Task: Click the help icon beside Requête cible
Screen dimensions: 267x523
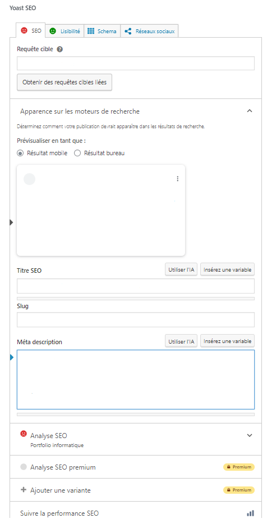Action: coord(60,49)
